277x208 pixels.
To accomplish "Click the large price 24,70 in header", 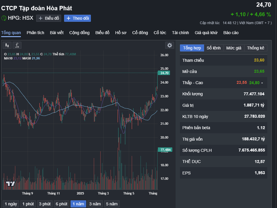I will 263,5.
